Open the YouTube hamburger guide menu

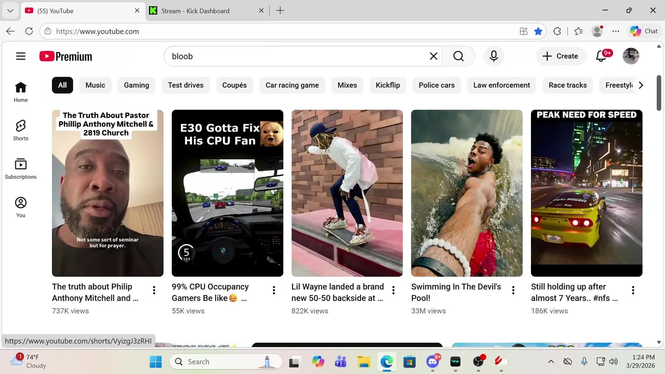(x=21, y=56)
